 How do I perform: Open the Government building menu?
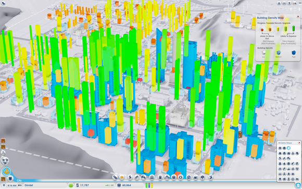152,177
